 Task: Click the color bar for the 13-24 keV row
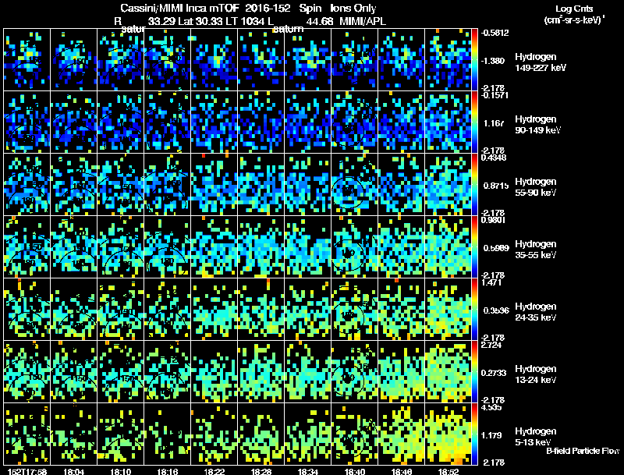tap(474, 372)
